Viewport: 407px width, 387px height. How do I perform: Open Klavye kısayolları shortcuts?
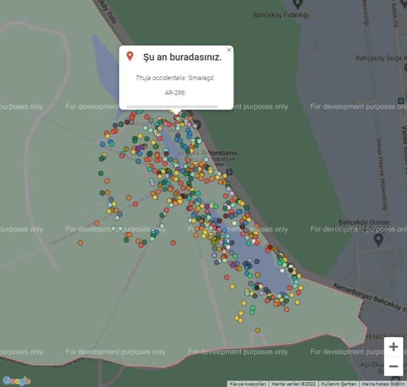coord(247,383)
